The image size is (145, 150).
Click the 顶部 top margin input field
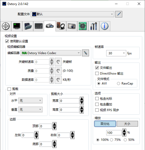(46, 126)
